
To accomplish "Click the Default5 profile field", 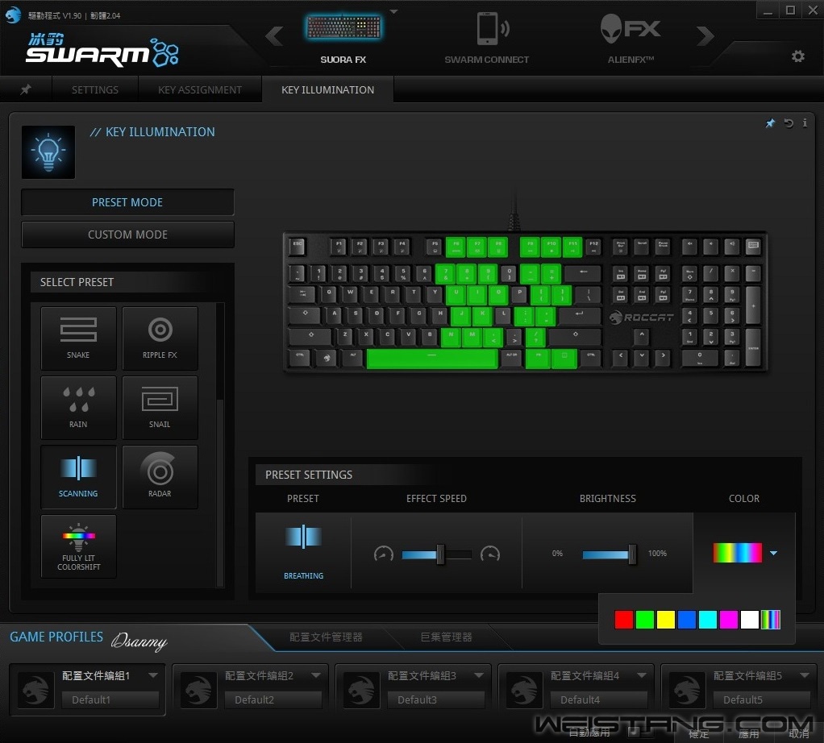I will [x=762, y=700].
